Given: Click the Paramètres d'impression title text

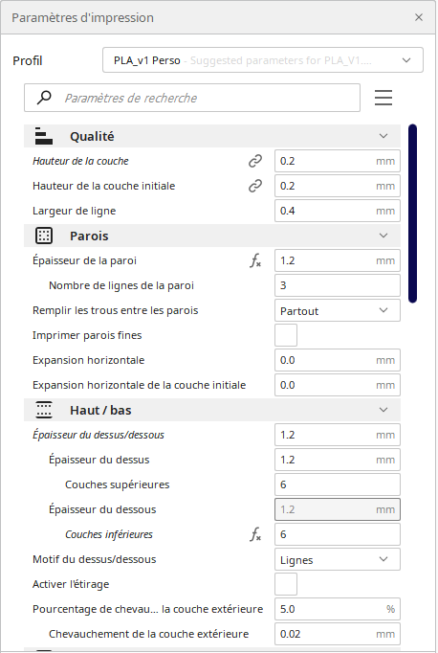Looking at the screenshot, I should pyautogui.click(x=83, y=17).
